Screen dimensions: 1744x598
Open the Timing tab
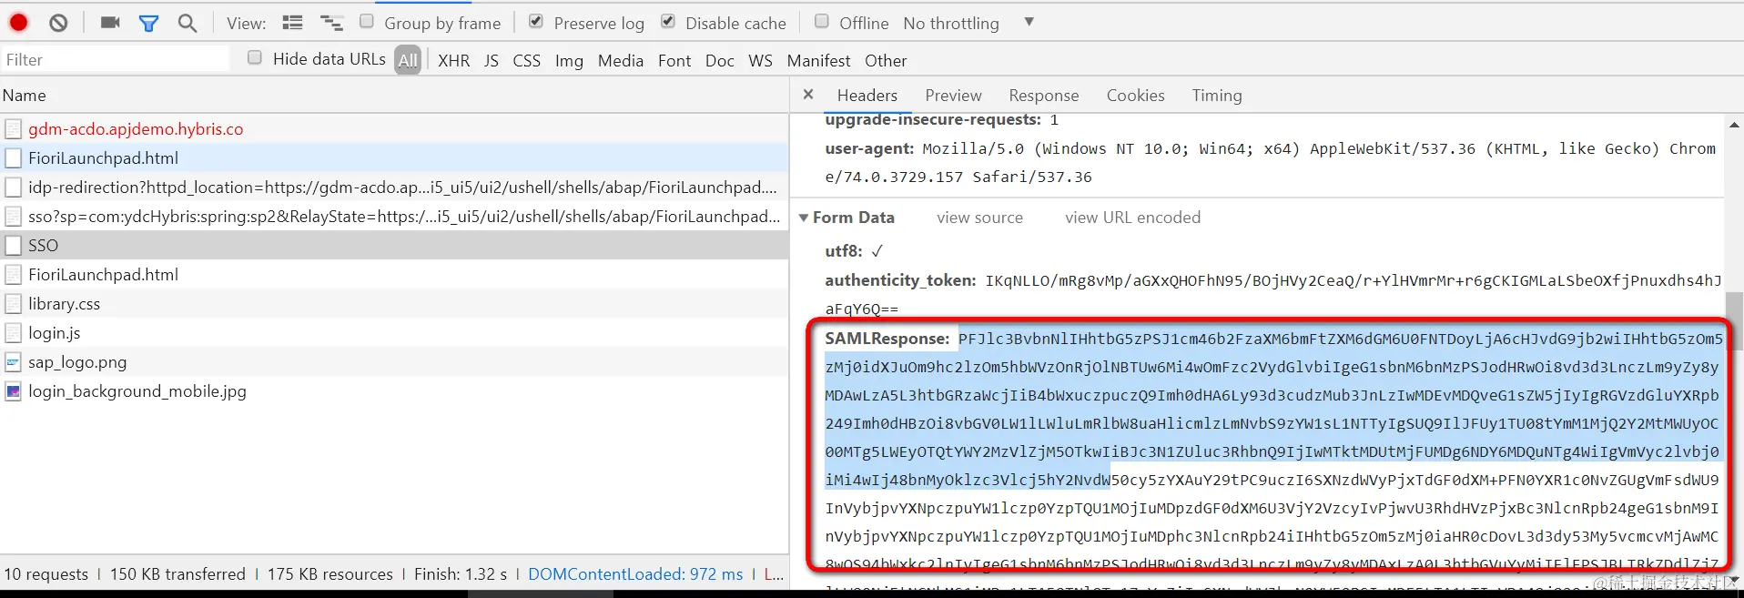[x=1217, y=95]
